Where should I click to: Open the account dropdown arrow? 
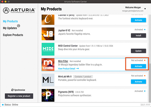pyautogui.click(x=145, y=9)
